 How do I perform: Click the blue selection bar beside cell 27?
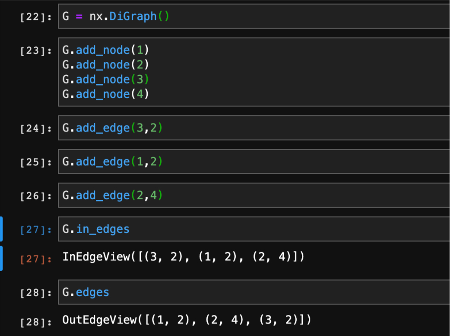[x=2, y=229]
